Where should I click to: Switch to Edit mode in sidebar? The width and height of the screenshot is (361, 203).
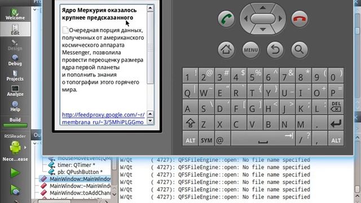(15, 29)
